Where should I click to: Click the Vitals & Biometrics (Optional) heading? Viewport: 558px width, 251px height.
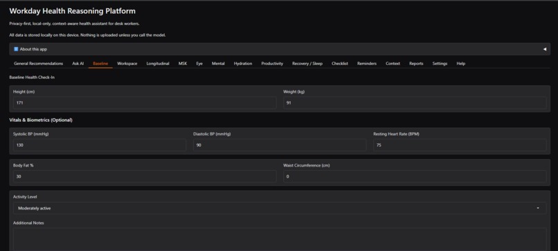(41, 120)
